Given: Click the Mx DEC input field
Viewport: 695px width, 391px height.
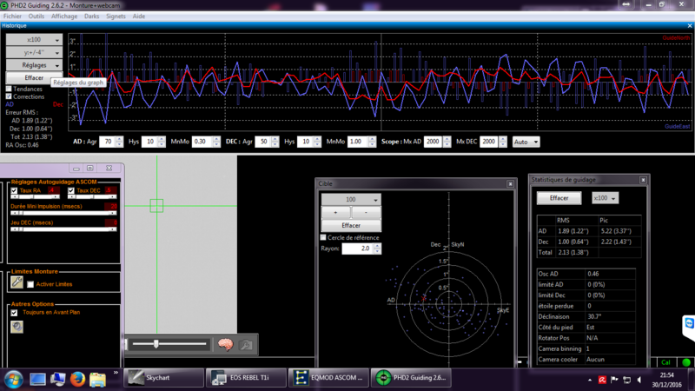Looking at the screenshot, I should coord(489,142).
